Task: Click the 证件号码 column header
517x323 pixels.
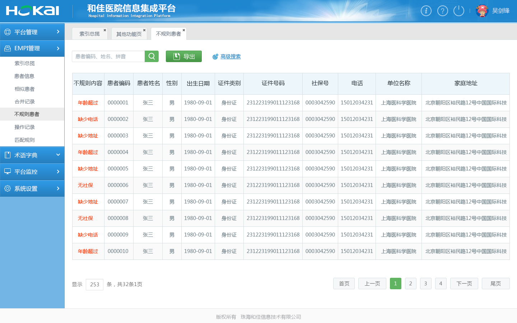Action: 273,83
